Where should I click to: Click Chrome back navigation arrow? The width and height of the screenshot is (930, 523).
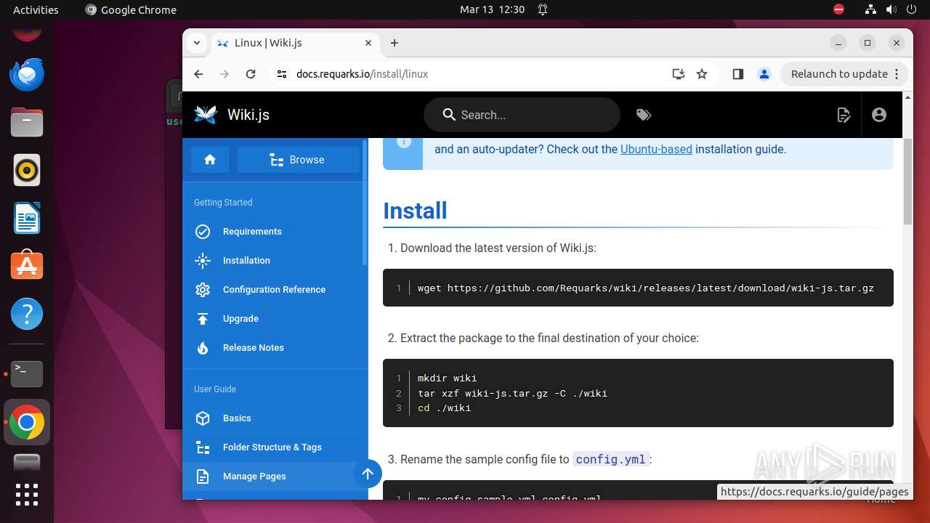point(198,74)
